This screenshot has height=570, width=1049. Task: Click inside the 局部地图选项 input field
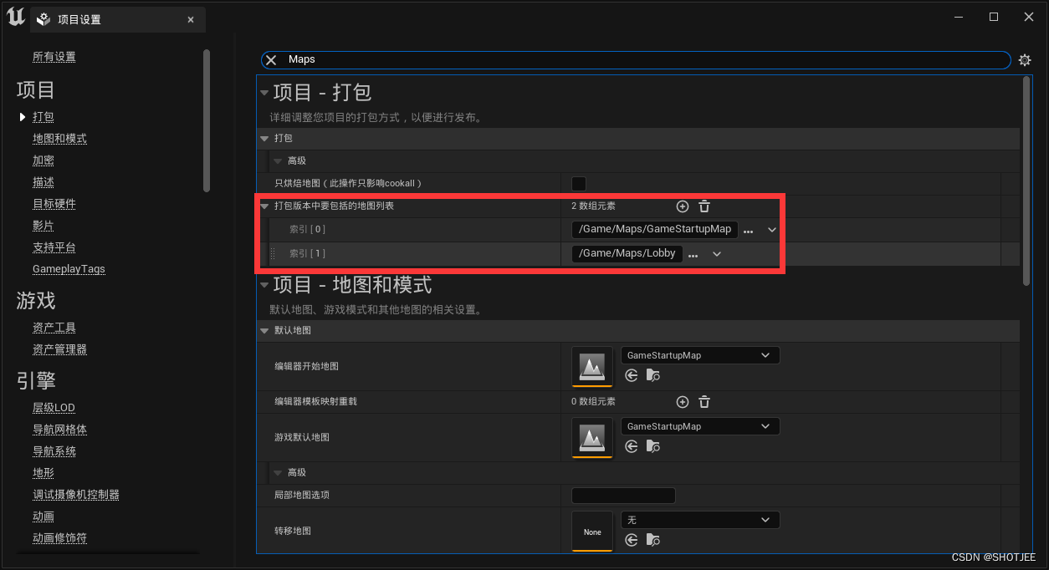tap(622, 495)
